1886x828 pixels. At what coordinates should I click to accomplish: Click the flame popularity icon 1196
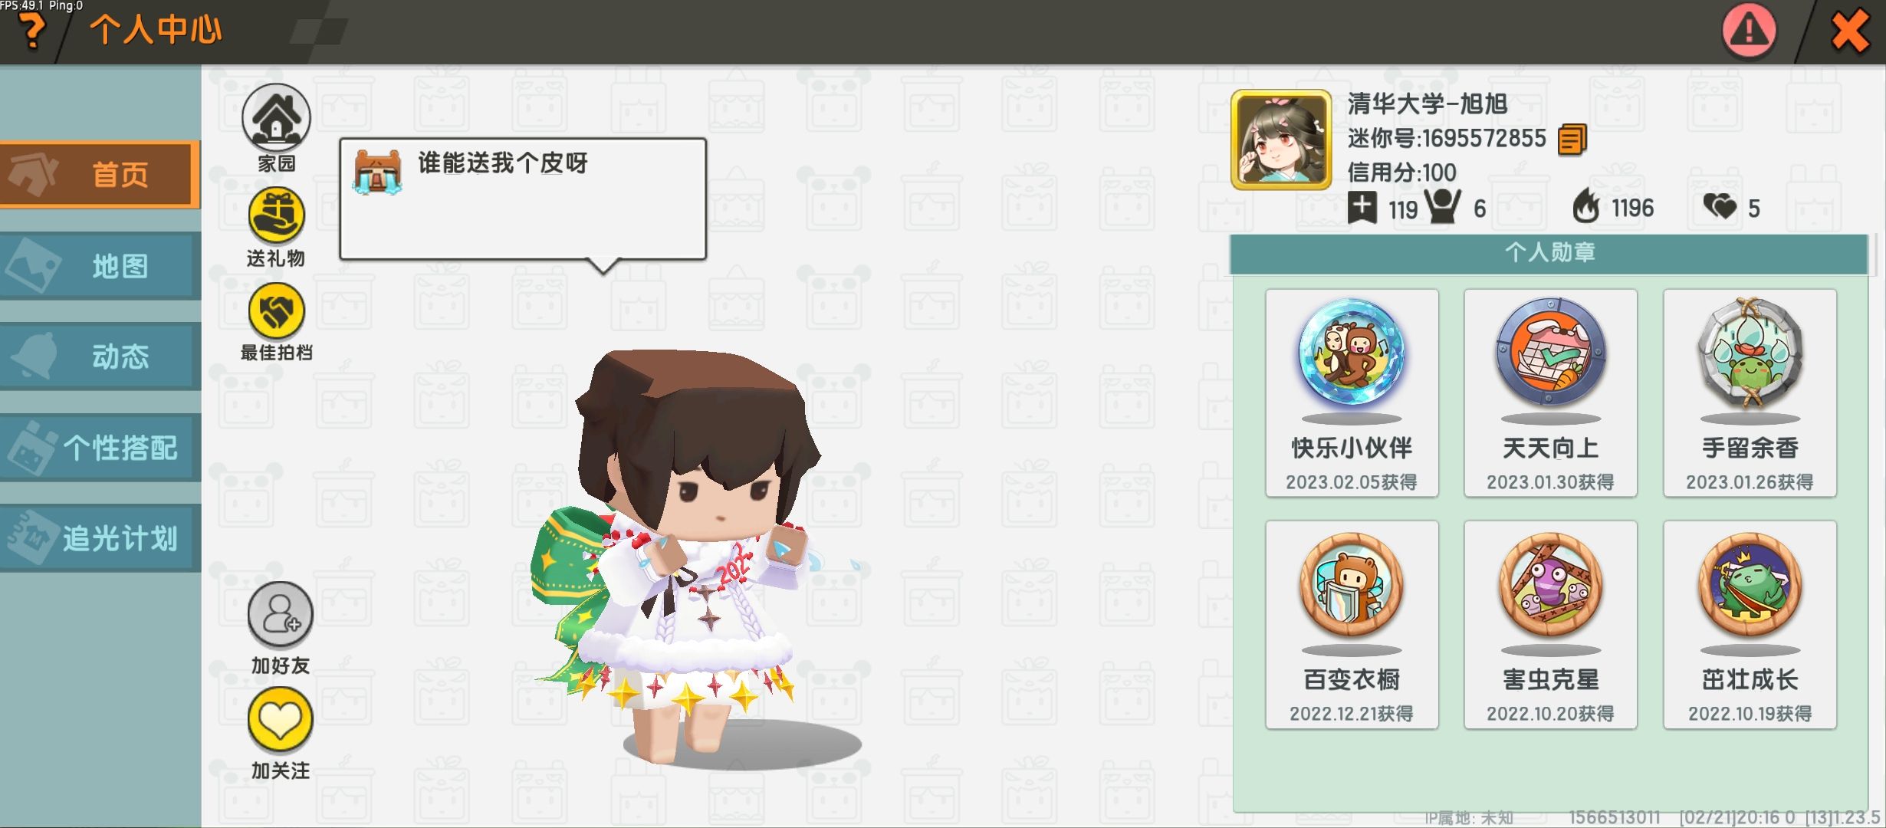tap(1586, 207)
